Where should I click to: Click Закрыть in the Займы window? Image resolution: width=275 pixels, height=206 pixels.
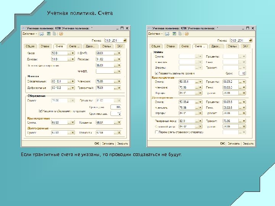[x=248, y=143]
